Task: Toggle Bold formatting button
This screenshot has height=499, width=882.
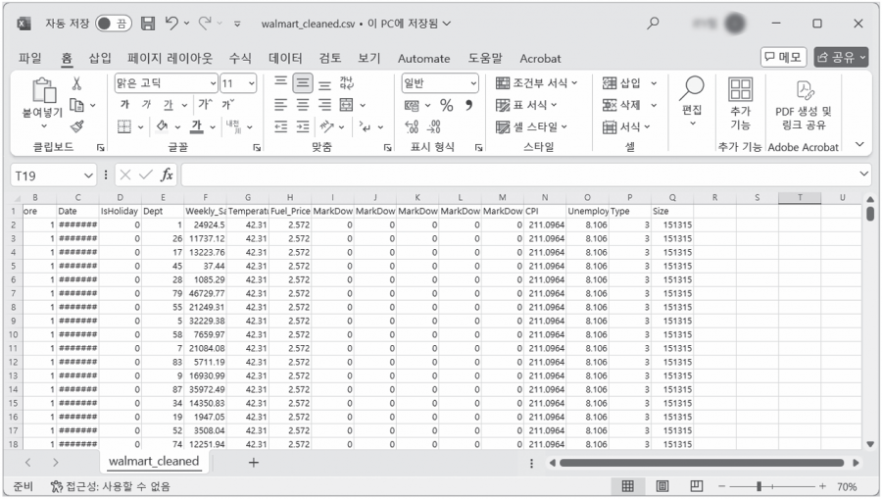Action: [124, 105]
